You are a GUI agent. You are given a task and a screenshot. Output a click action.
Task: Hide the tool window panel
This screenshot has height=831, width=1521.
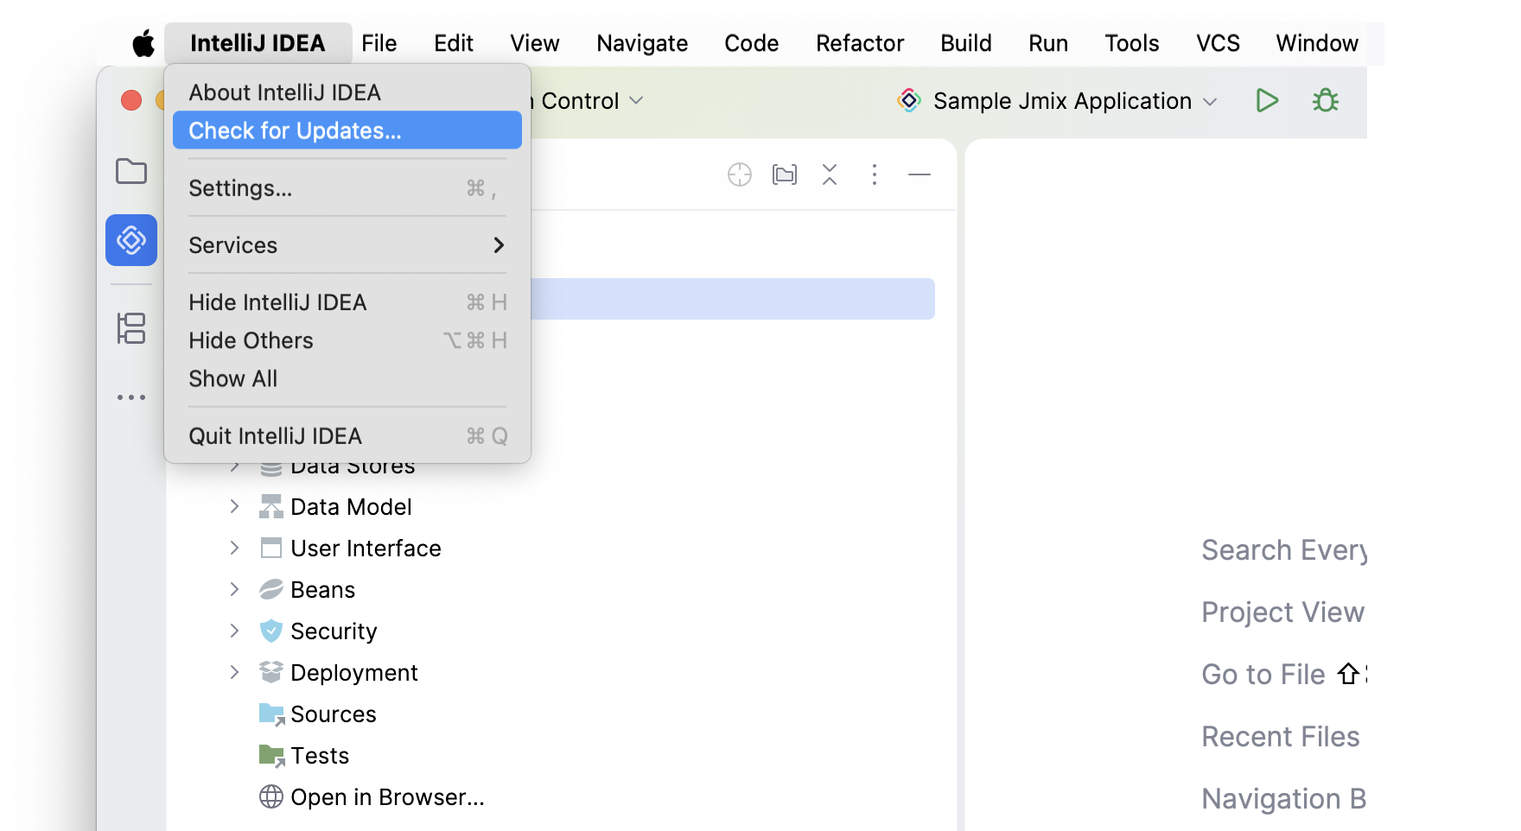pyautogui.click(x=920, y=175)
